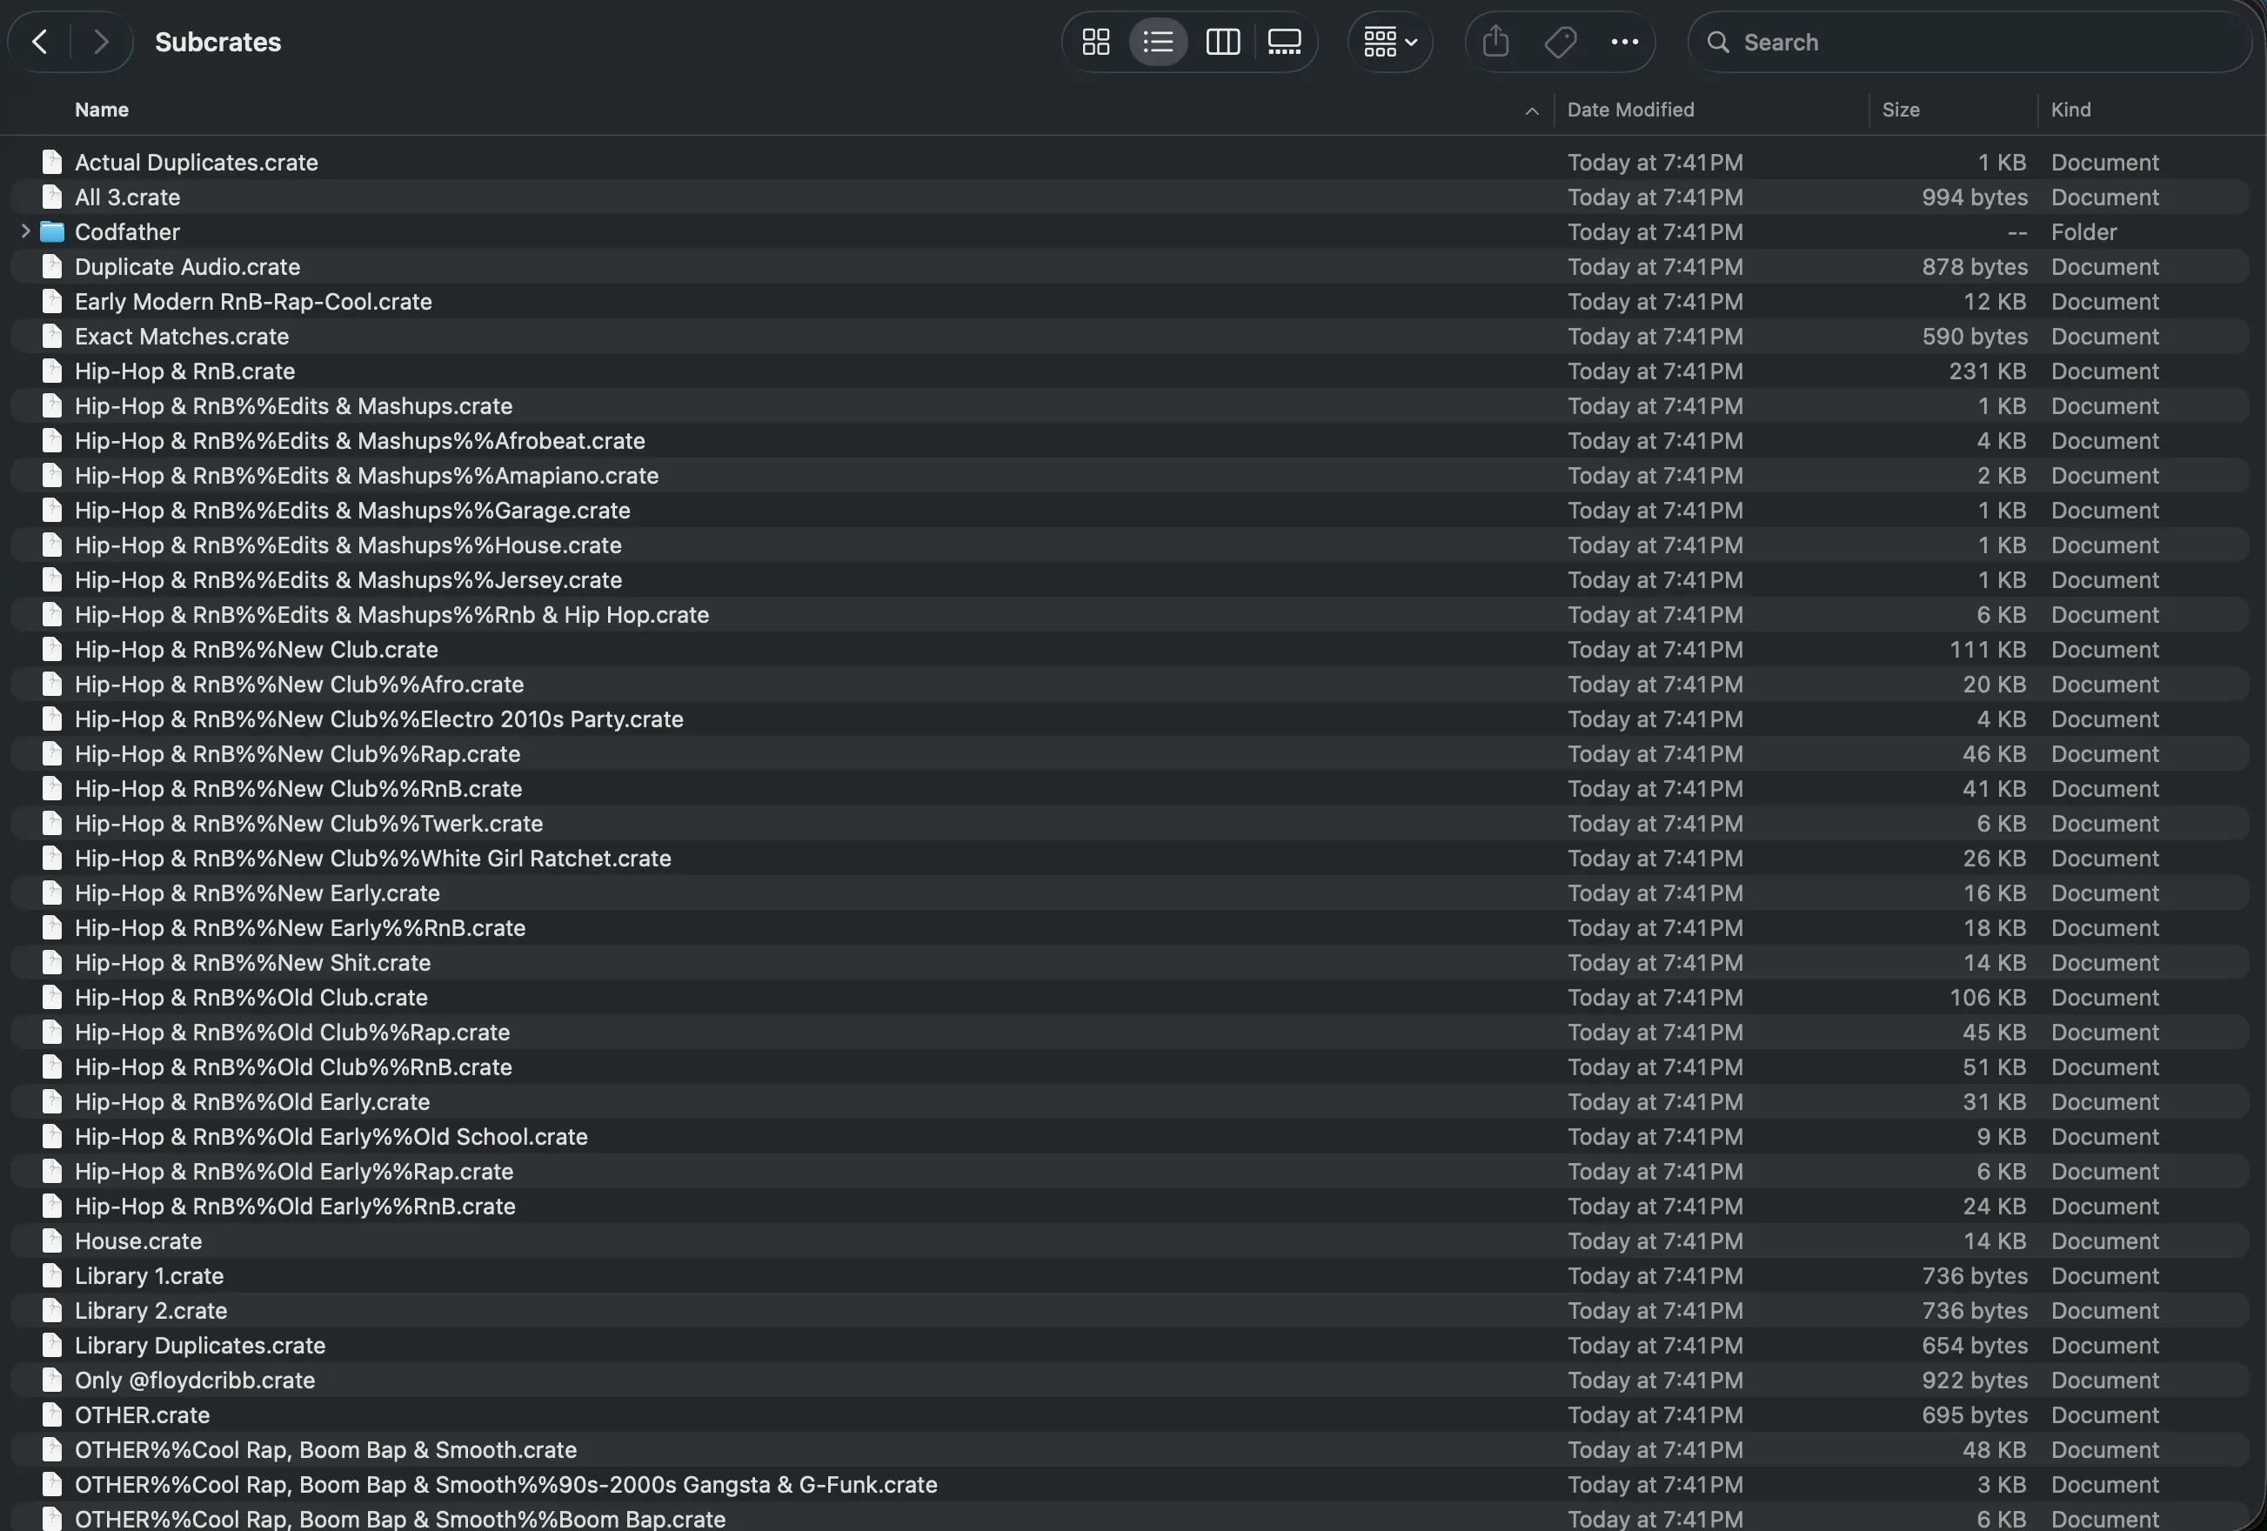
Task: Sort files by the Kind column
Action: pos(2070,110)
